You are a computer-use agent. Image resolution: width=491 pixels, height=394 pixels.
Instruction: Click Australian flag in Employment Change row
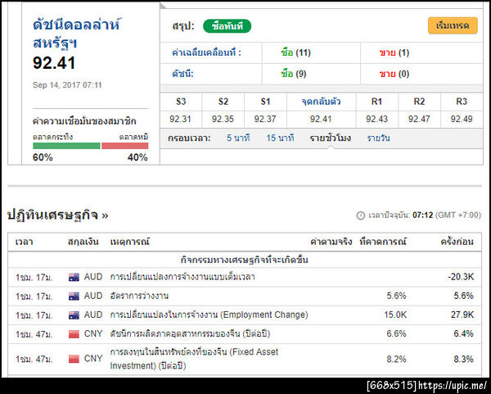point(74,315)
